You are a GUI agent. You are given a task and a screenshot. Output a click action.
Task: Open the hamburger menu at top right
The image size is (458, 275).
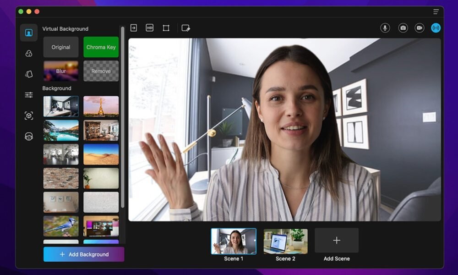pos(436,11)
